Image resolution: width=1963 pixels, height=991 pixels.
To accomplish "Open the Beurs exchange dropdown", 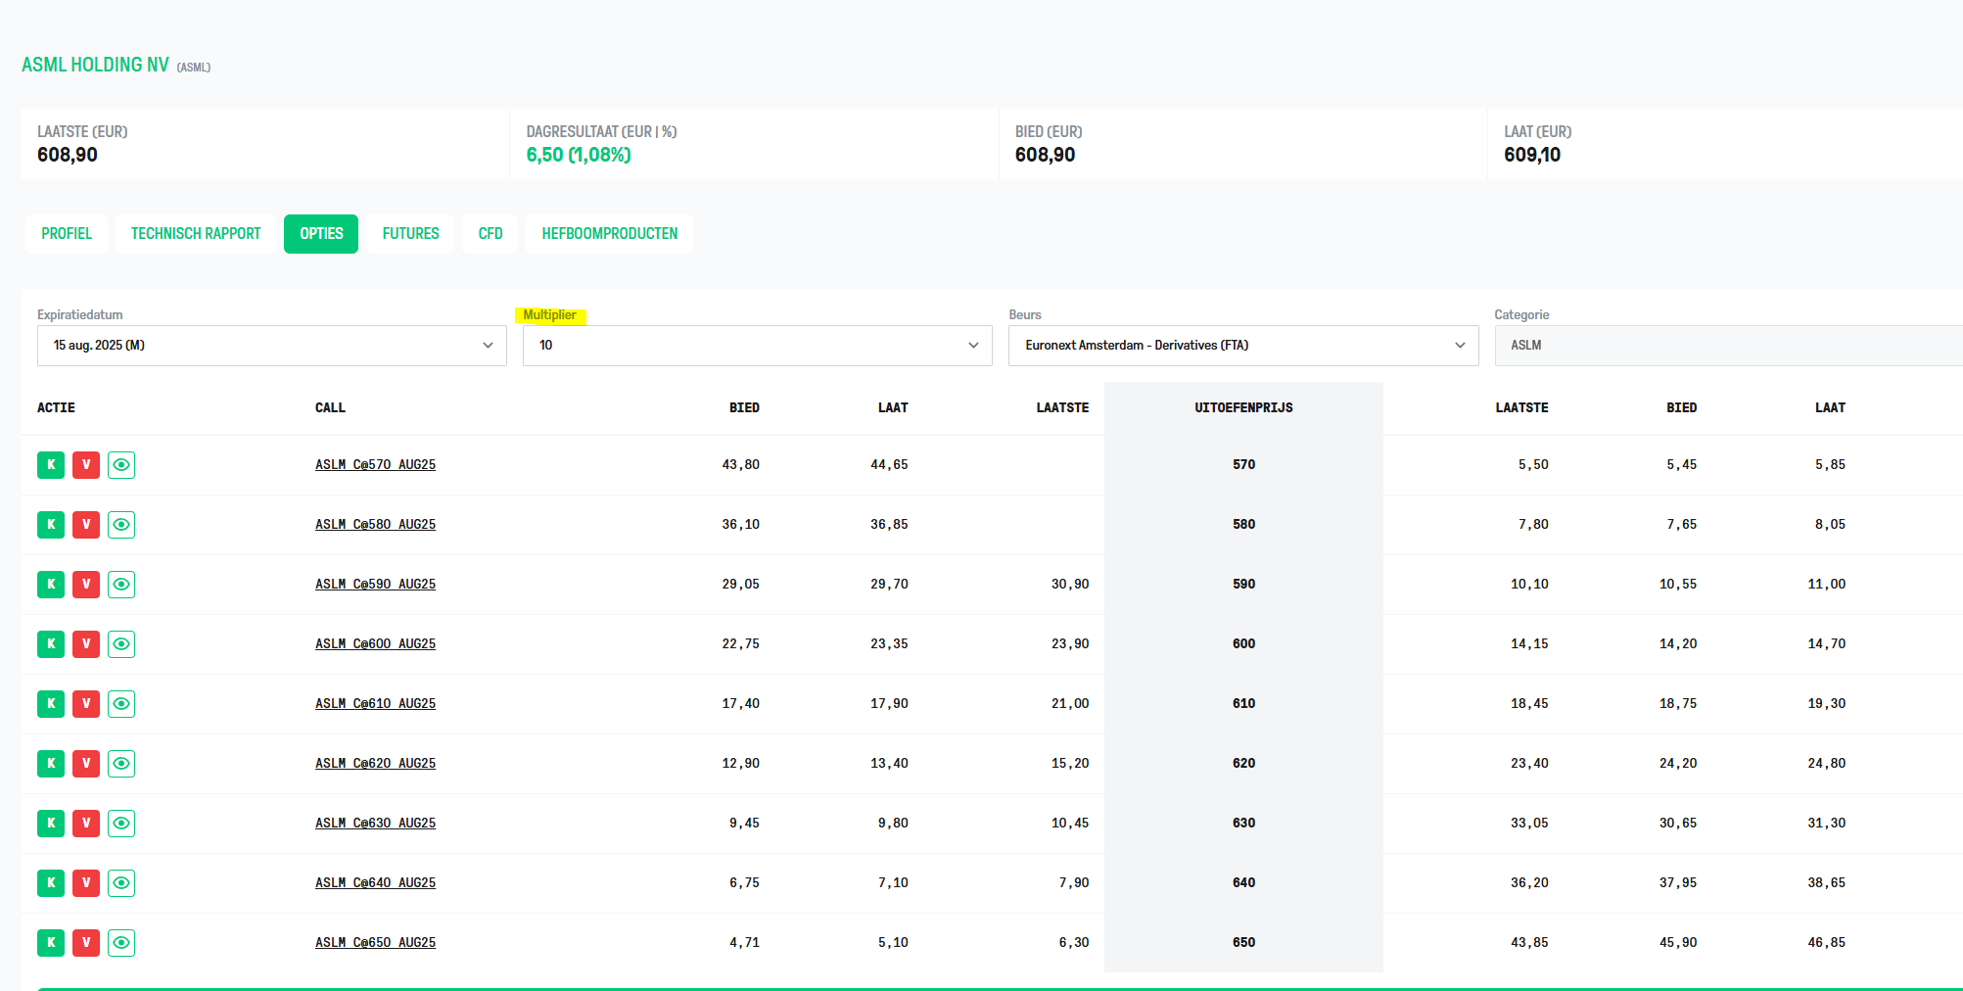I will (x=1243, y=346).
